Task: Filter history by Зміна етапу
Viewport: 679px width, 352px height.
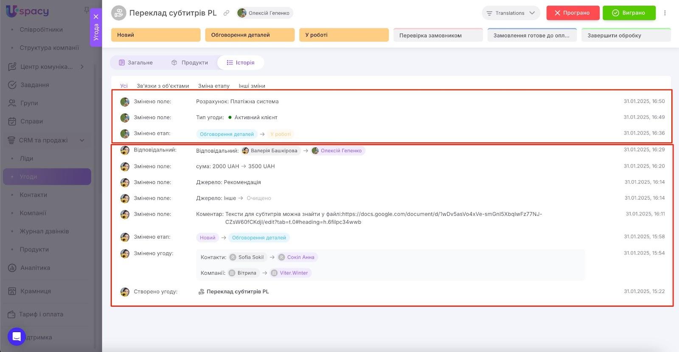Action: coord(213,86)
